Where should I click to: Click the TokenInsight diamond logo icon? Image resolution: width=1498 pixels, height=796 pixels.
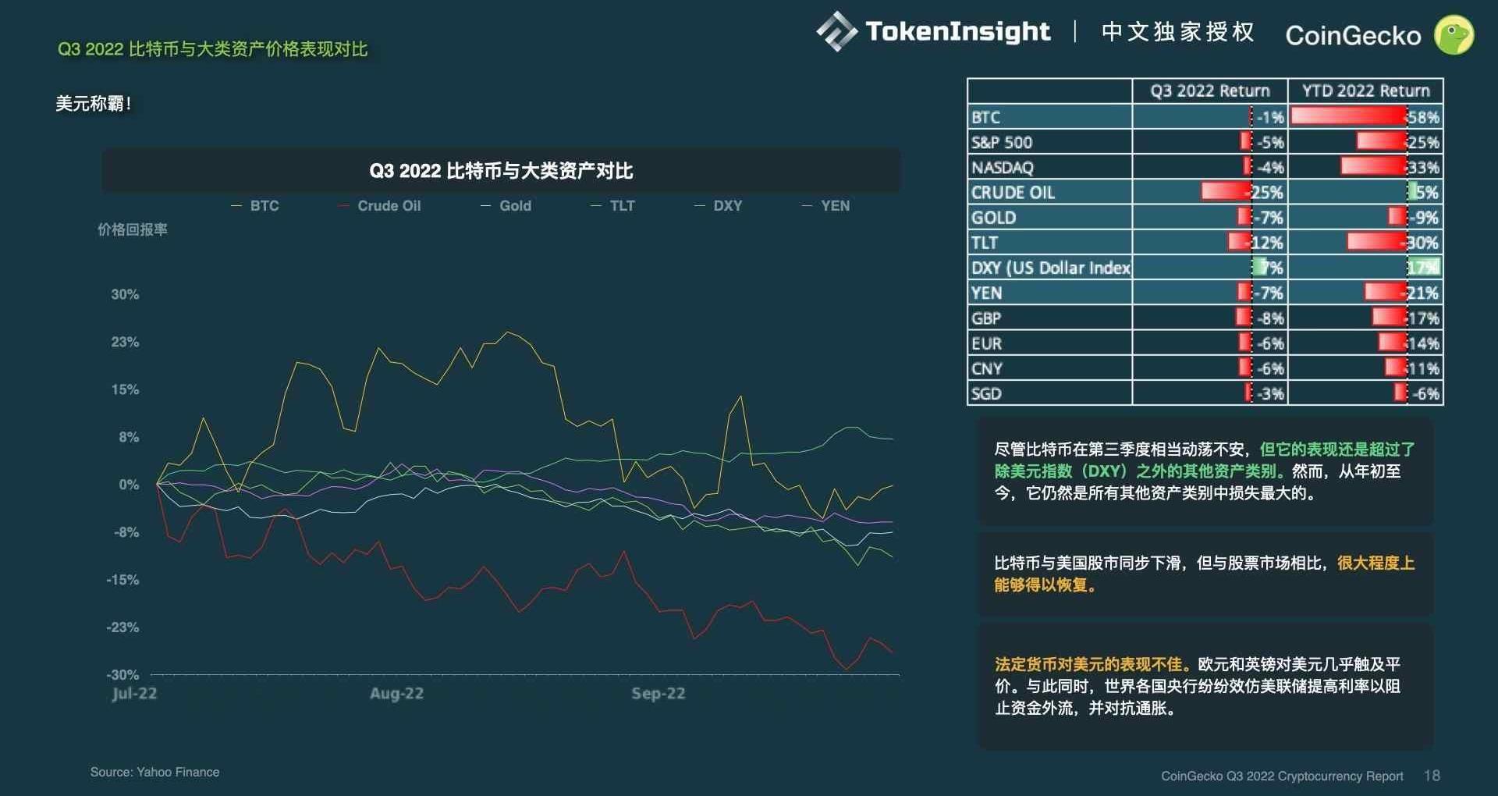coord(836,31)
